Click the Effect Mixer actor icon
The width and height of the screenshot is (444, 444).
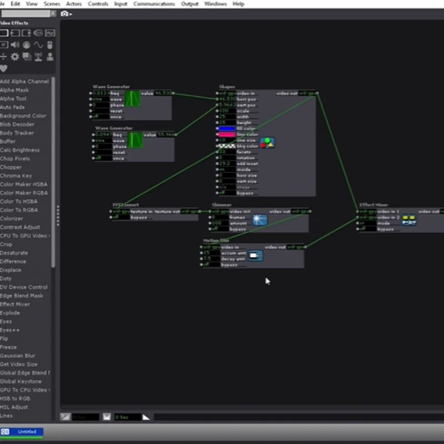pyautogui.click(x=409, y=220)
